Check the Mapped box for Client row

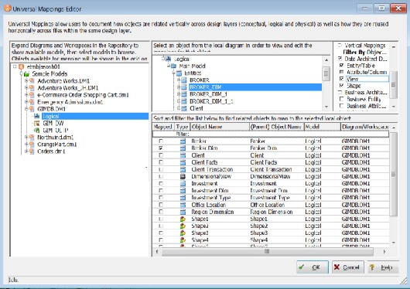pos(161,155)
